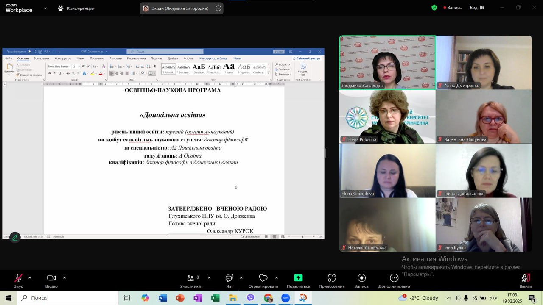
Task: Click numbered list icon in Word ribbon
Action: coord(120,67)
